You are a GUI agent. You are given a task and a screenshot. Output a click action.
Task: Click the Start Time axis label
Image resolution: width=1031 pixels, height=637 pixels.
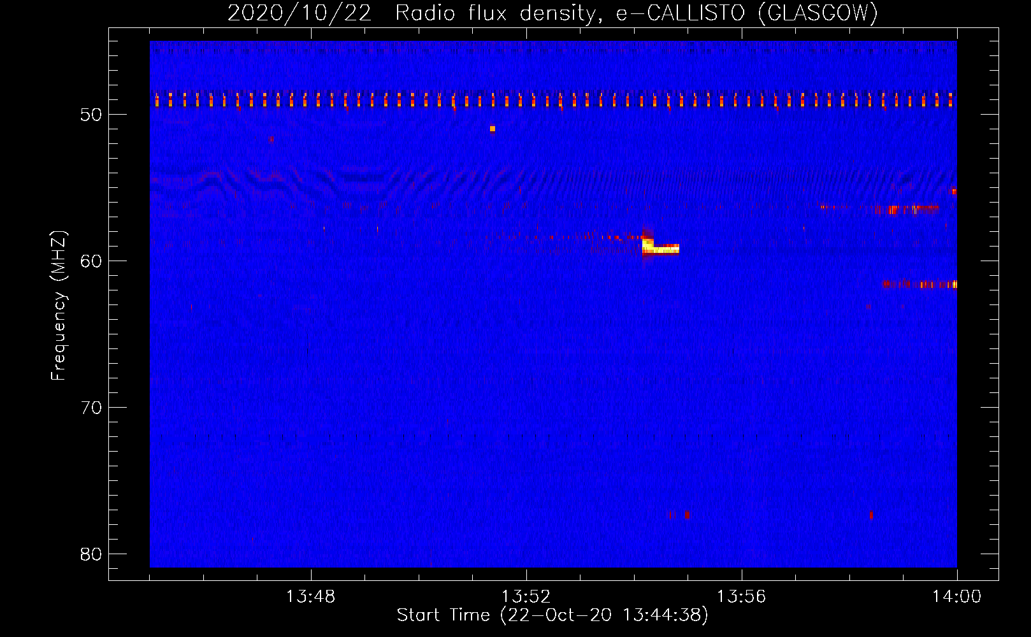pos(552,615)
